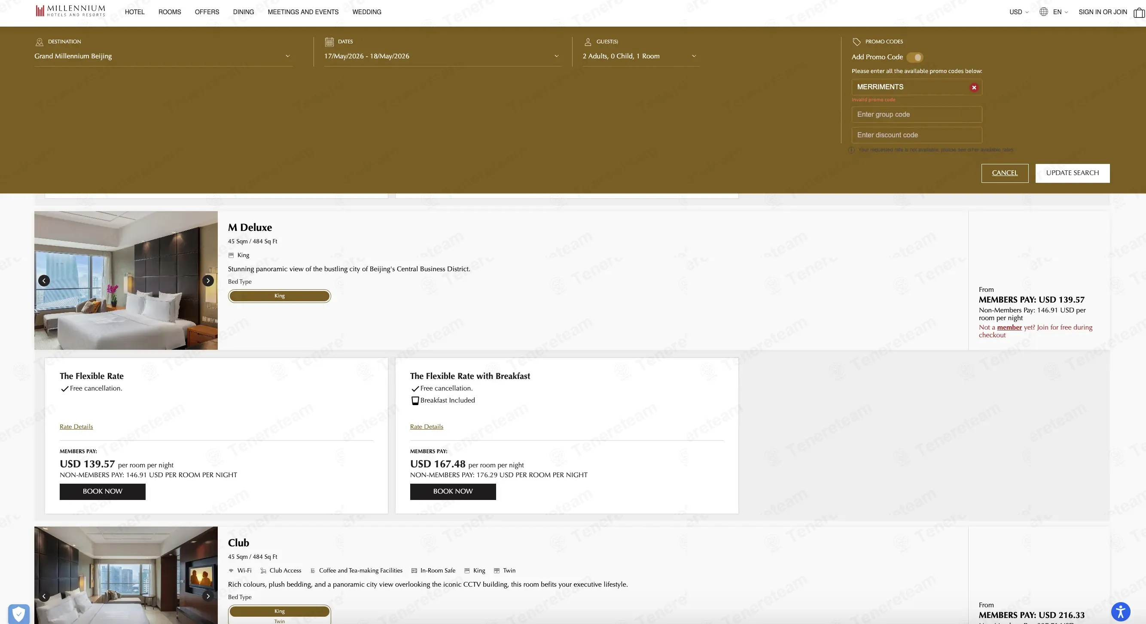
Task: Click the M Deluxe room photo
Action: pos(126,280)
